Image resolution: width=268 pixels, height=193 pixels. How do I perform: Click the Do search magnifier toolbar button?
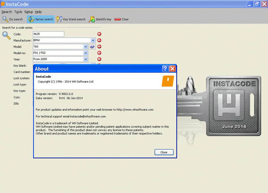point(13,19)
